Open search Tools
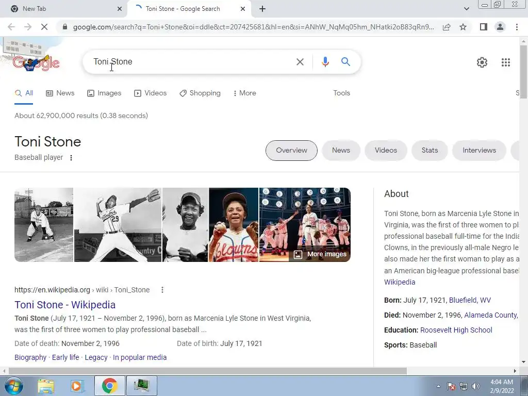The width and height of the screenshot is (528, 396). (x=341, y=93)
